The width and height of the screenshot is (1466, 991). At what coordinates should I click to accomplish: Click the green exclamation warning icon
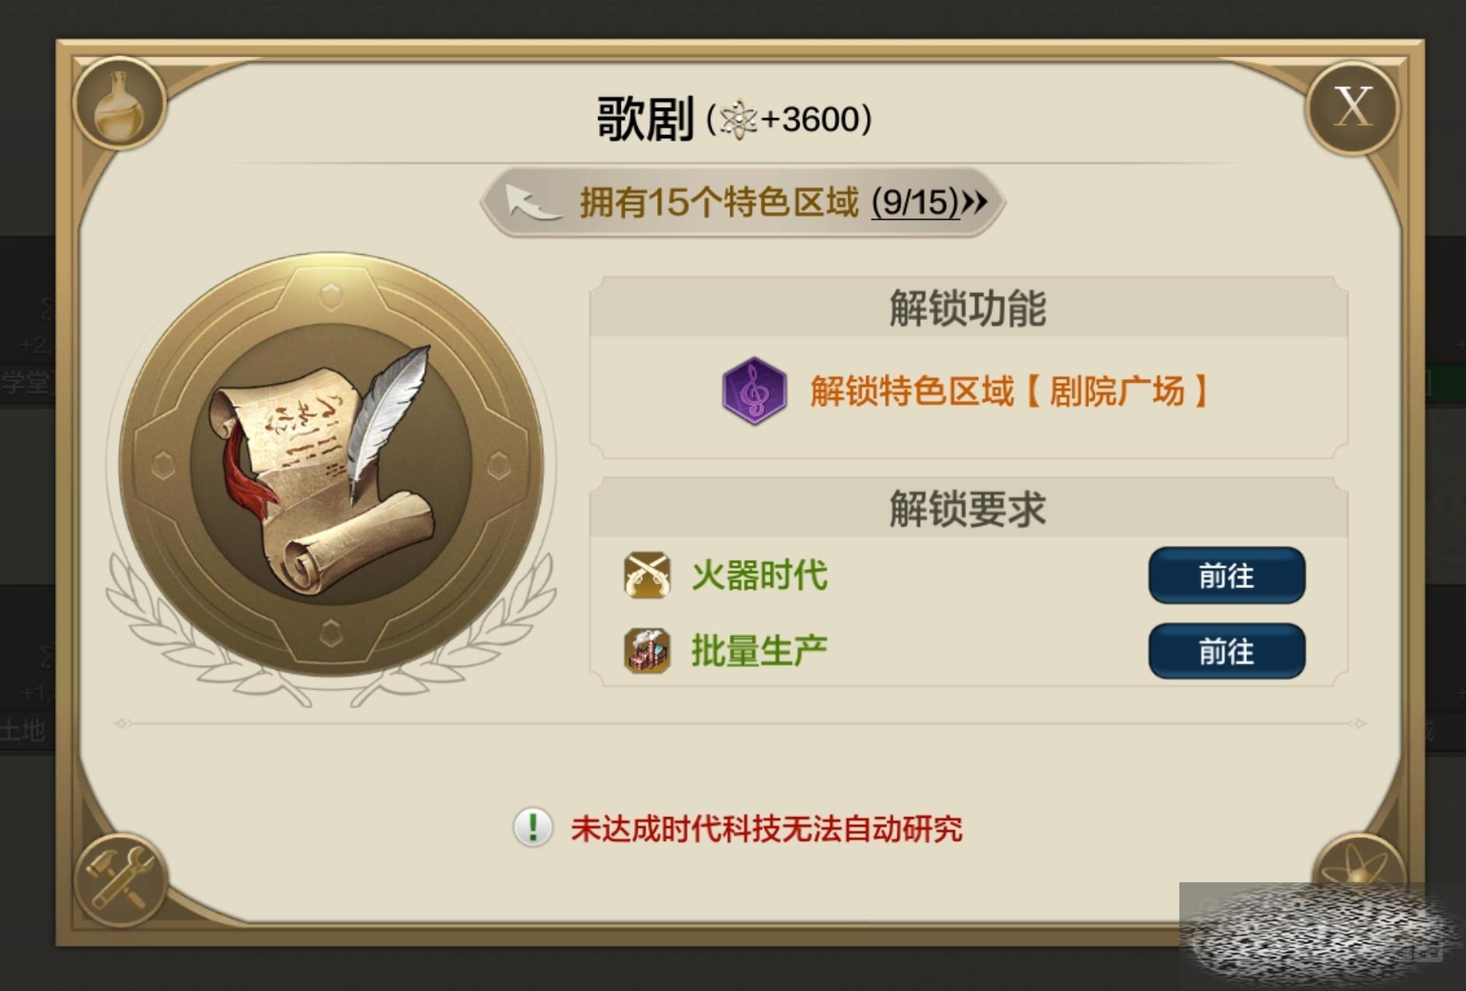[x=533, y=827]
